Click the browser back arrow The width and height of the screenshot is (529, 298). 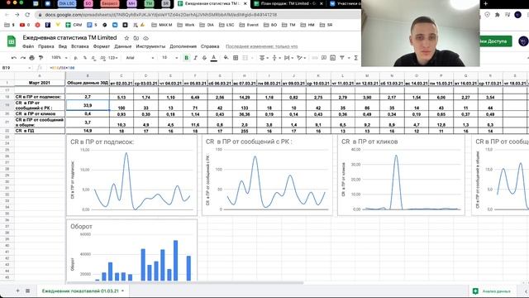pyautogui.click(x=7, y=15)
